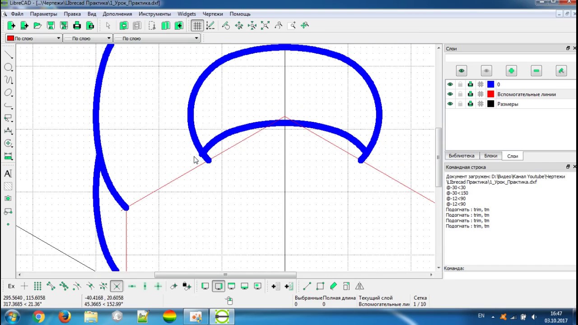
Task: Open the line type 'По слою' dropdown
Action: [x=157, y=38]
